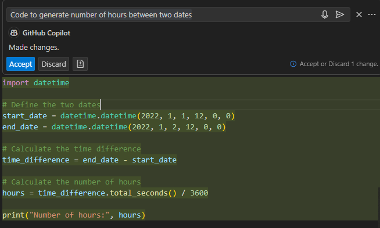Discard the Copilot suggested changes

(x=54, y=64)
